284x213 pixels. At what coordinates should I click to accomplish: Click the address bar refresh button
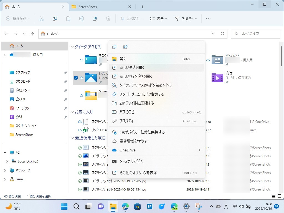pyautogui.click(x=222, y=33)
